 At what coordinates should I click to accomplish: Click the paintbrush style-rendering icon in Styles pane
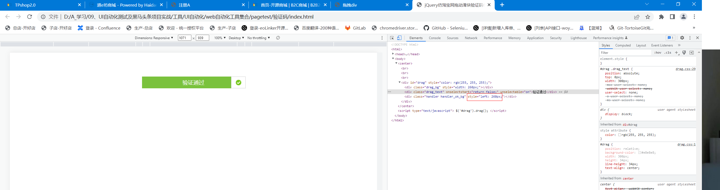point(684,53)
